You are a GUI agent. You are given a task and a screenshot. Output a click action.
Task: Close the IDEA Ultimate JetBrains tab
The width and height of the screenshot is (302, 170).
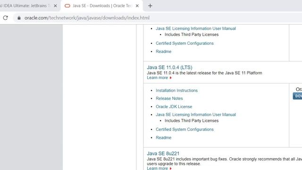[x=55, y=6]
